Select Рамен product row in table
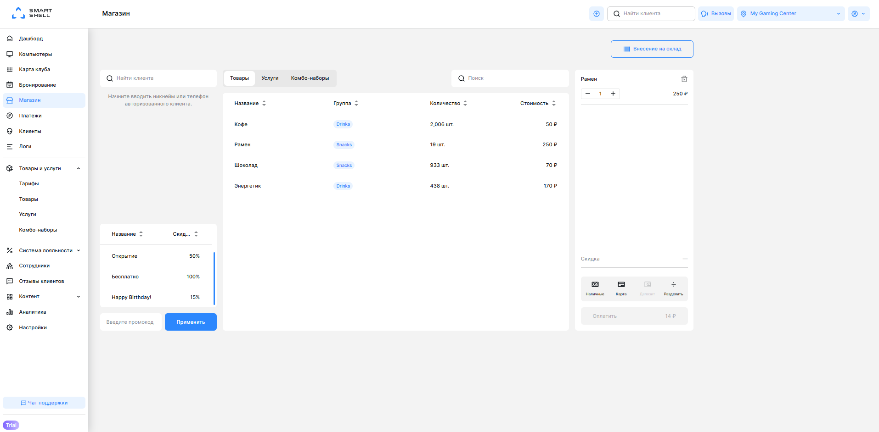Screen dimensions: 879x432 coord(396,144)
